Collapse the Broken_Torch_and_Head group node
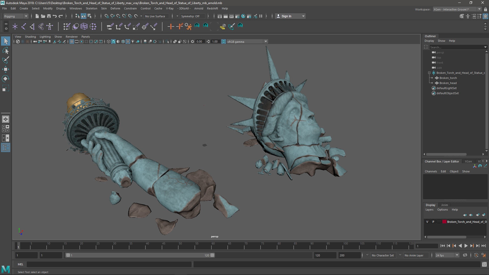Image resolution: width=489 pixels, height=275 pixels. click(x=429, y=73)
